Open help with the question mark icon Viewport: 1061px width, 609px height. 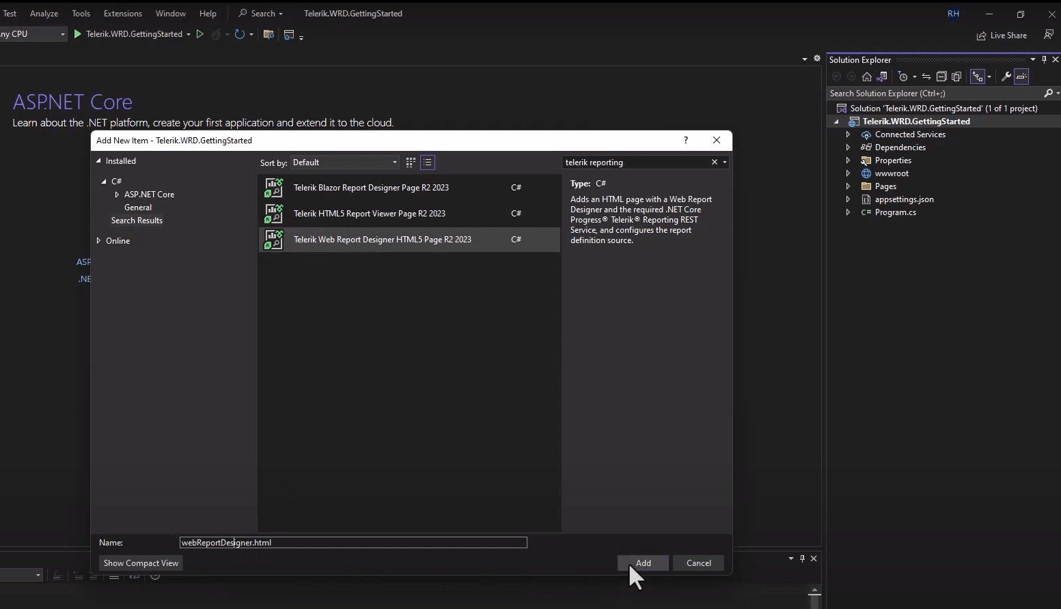coord(686,140)
